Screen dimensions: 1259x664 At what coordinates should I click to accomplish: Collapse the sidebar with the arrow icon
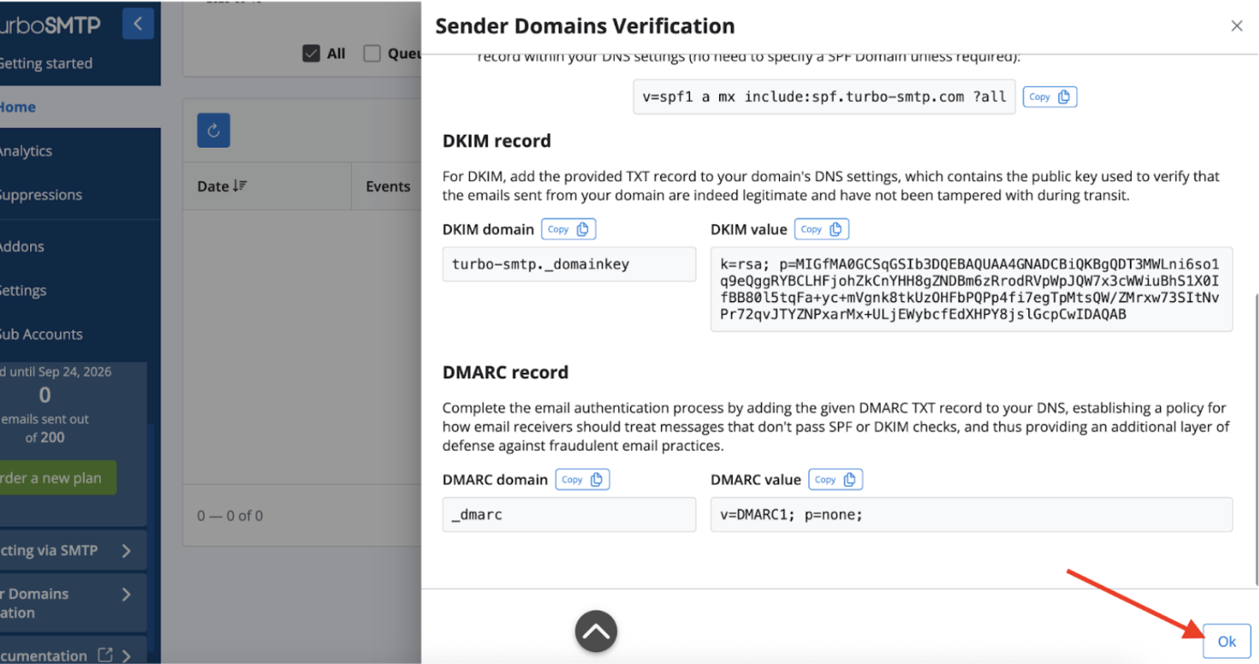(x=138, y=24)
